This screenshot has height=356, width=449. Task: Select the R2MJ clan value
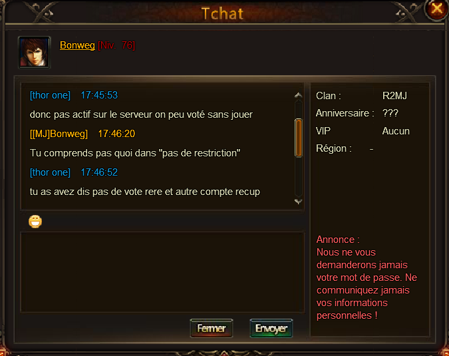(x=394, y=96)
